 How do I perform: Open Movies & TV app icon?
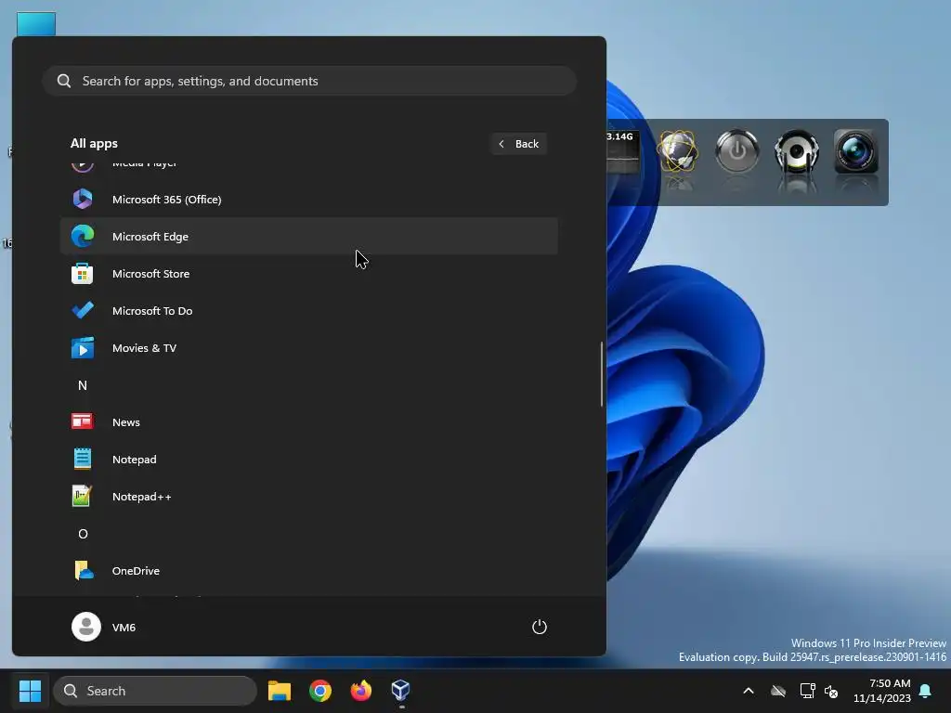(x=83, y=348)
